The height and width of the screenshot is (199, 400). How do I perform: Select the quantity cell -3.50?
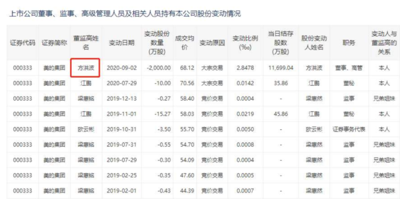(x=164, y=129)
